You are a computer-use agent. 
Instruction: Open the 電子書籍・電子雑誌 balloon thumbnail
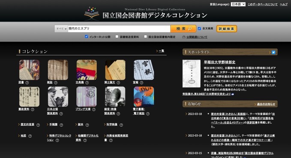click(144, 96)
